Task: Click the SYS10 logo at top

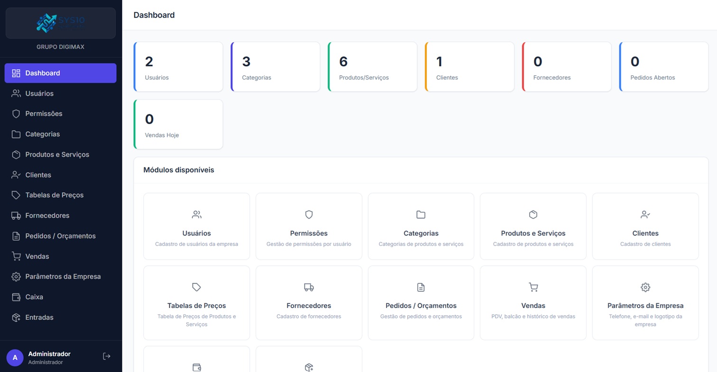Action: click(60, 23)
